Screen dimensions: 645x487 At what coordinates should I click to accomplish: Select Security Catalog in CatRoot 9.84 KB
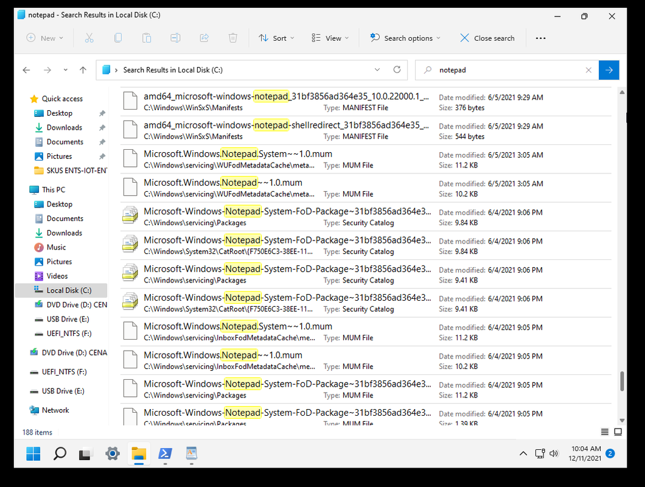[x=366, y=245]
